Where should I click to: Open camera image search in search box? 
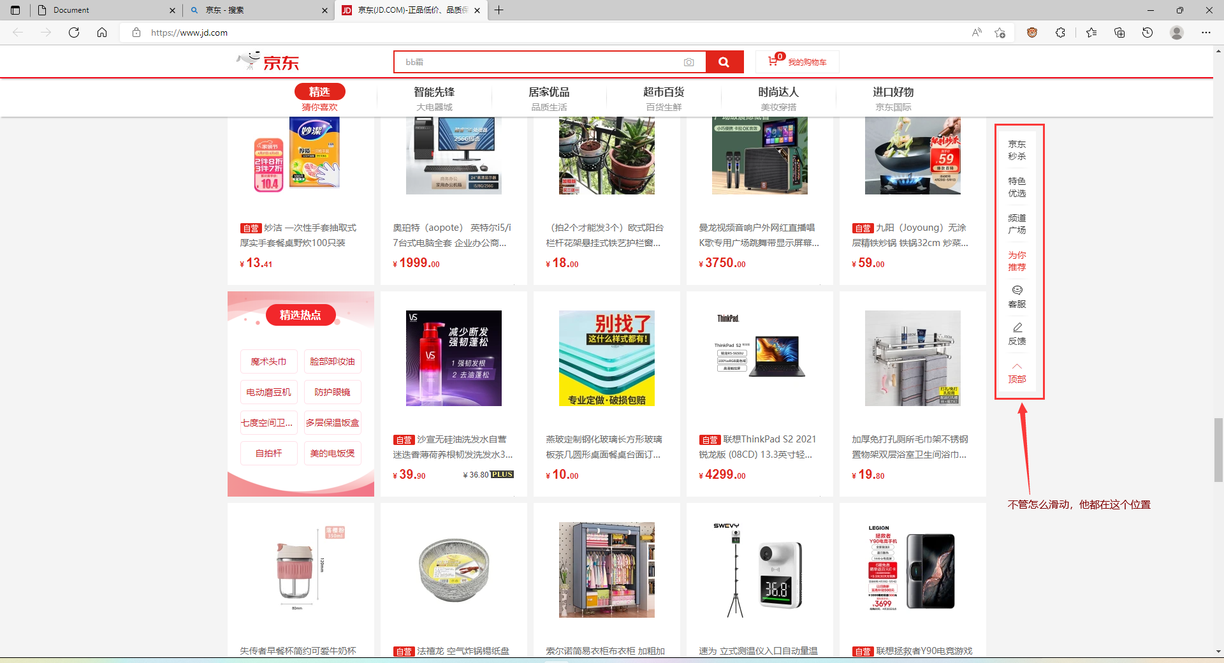(x=688, y=62)
